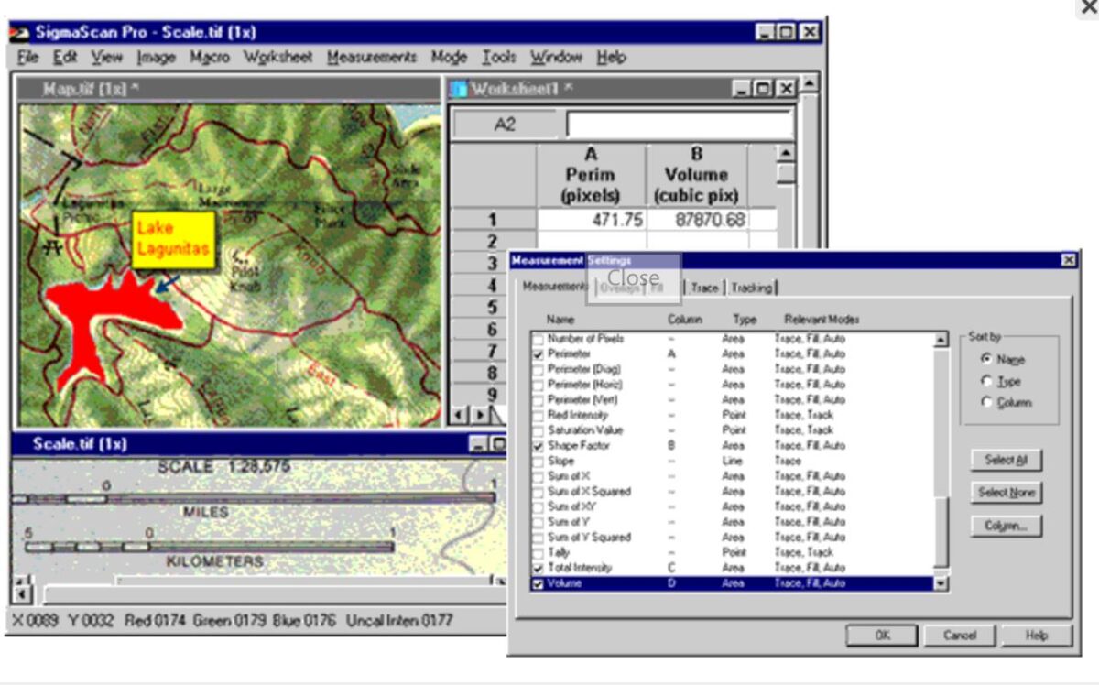Open the Tools menu
Viewport: 1099px width, 685px height.
click(499, 57)
